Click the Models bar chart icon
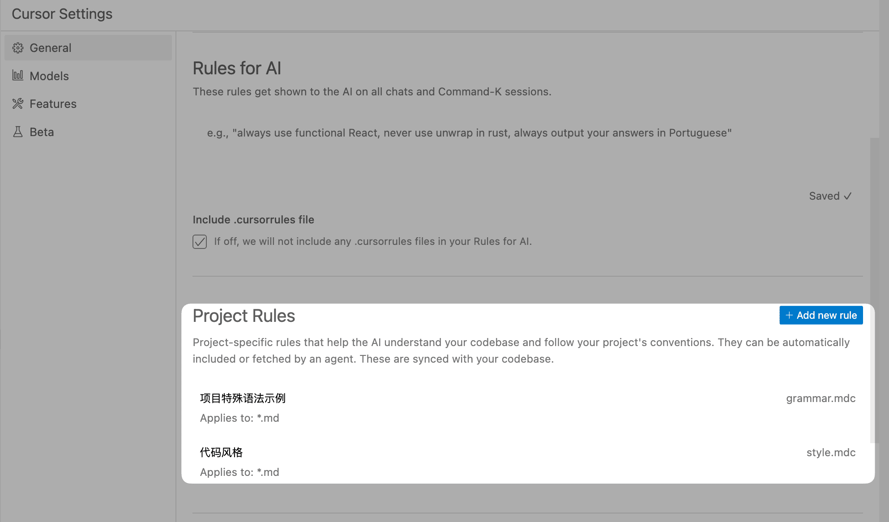Viewport: 889px width, 522px height. point(18,75)
